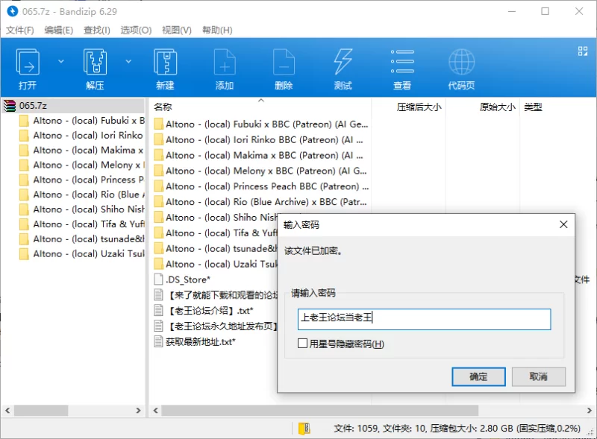Select Shiho folder in left tree

tap(82, 209)
